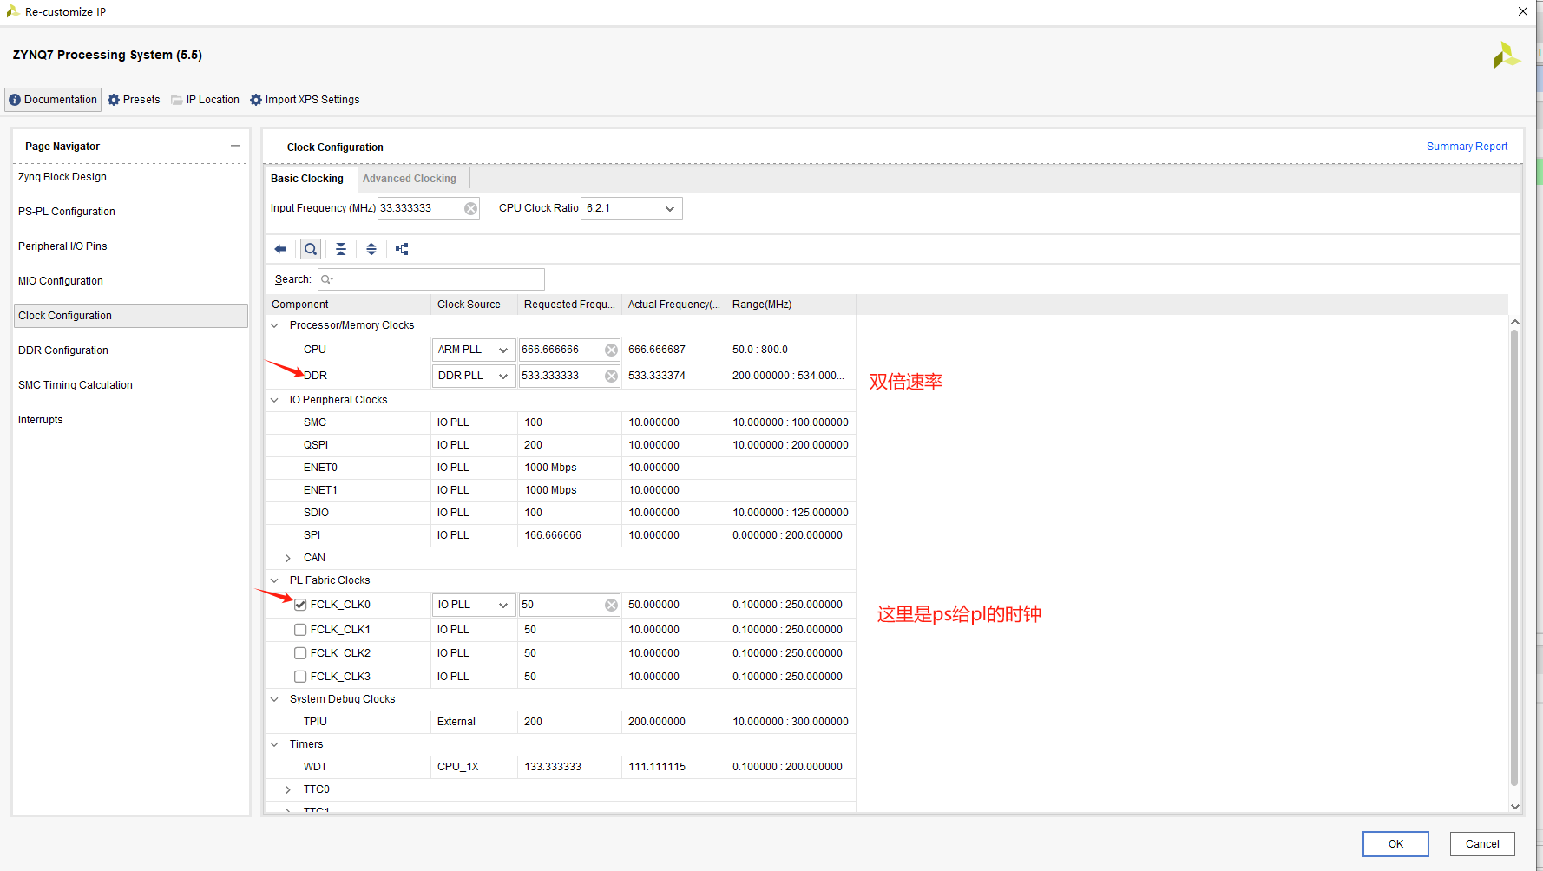Collapse the IO Peripheral Clocks group
Screen dimensions: 1543x871
[275, 400]
